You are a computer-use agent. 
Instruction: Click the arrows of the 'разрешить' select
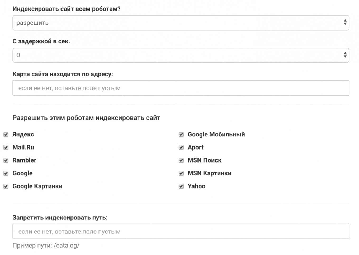pos(345,22)
